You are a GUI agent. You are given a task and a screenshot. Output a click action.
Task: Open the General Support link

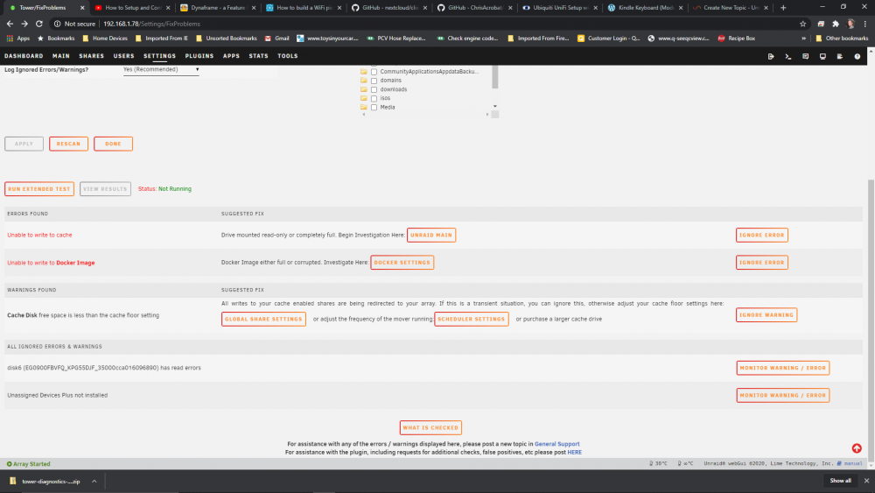pos(556,444)
